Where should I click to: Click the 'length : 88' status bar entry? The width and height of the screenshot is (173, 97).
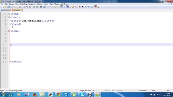83,91
